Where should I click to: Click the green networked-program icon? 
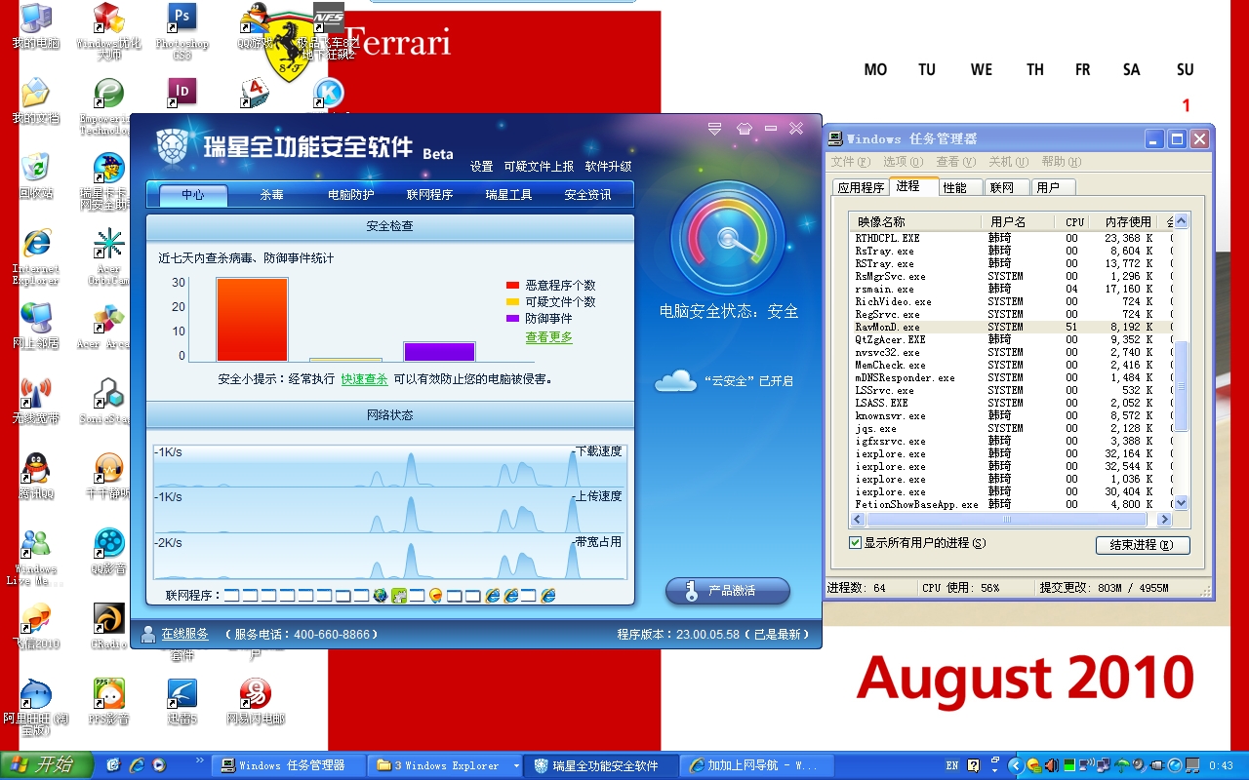click(399, 595)
